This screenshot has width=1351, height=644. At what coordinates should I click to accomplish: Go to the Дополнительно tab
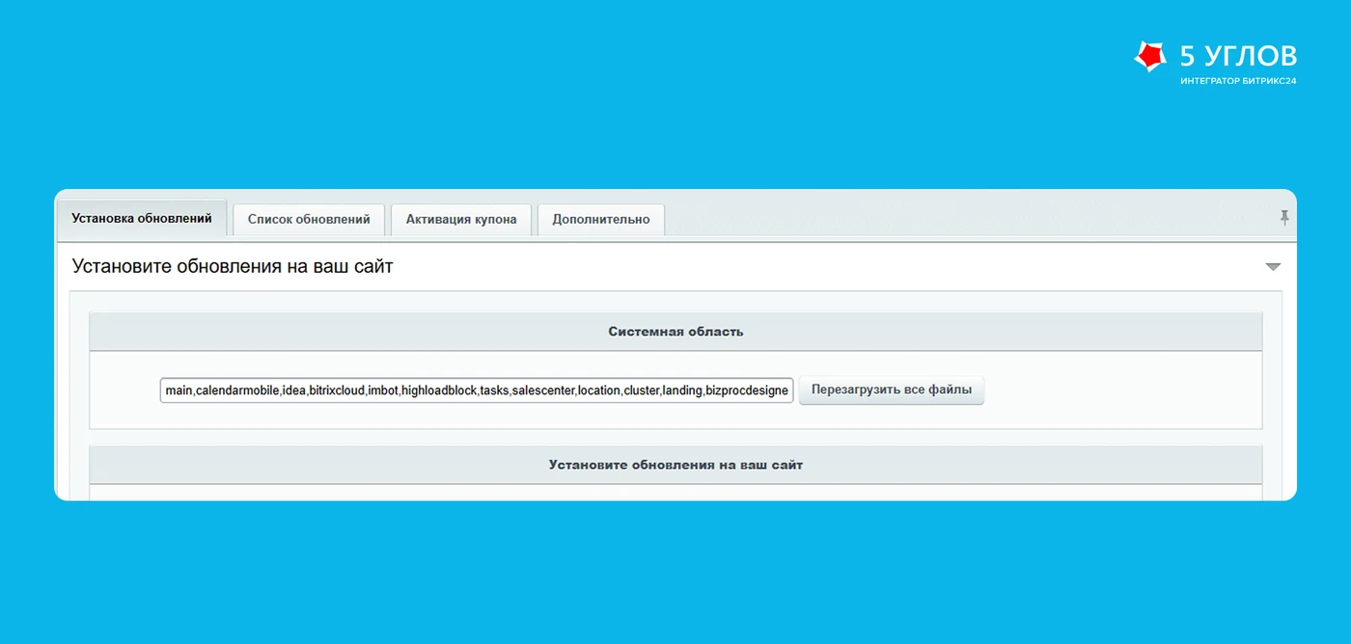pyautogui.click(x=601, y=219)
